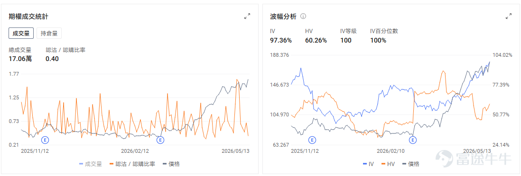521x176 pixels.
Task: Click the IV百分位數 label
Action: pyautogui.click(x=384, y=31)
